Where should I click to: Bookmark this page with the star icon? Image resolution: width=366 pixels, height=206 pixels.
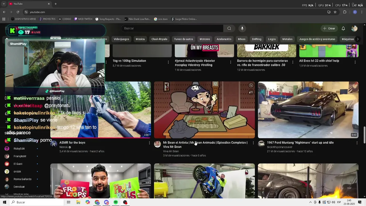(335, 12)
